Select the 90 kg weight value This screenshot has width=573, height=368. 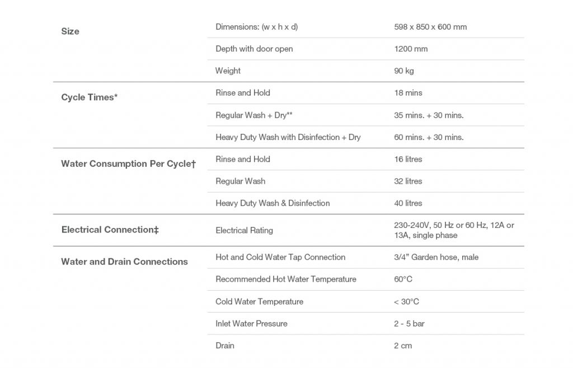pos(404,71)
